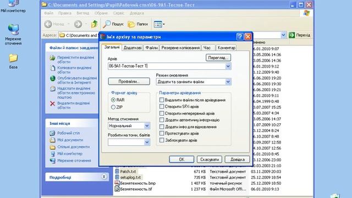
Task: Select RAR archive format
Action: pyautogui.click(x=113, y=100)
